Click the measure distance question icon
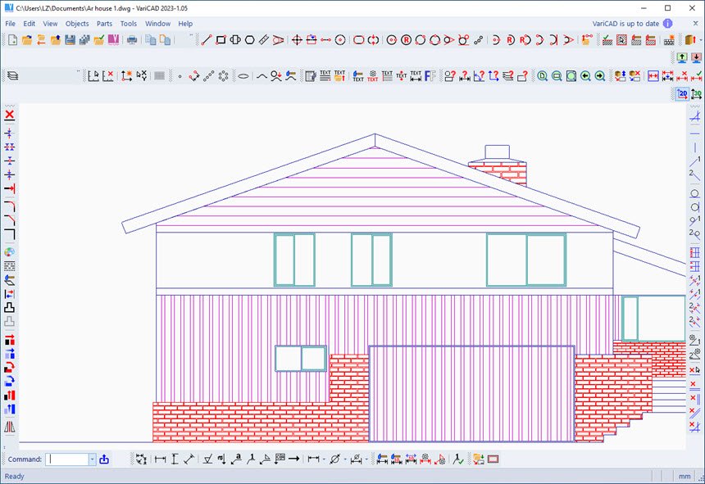Image resolution: width=705 pixels, height=484 pixels. (x=465, y=76)
